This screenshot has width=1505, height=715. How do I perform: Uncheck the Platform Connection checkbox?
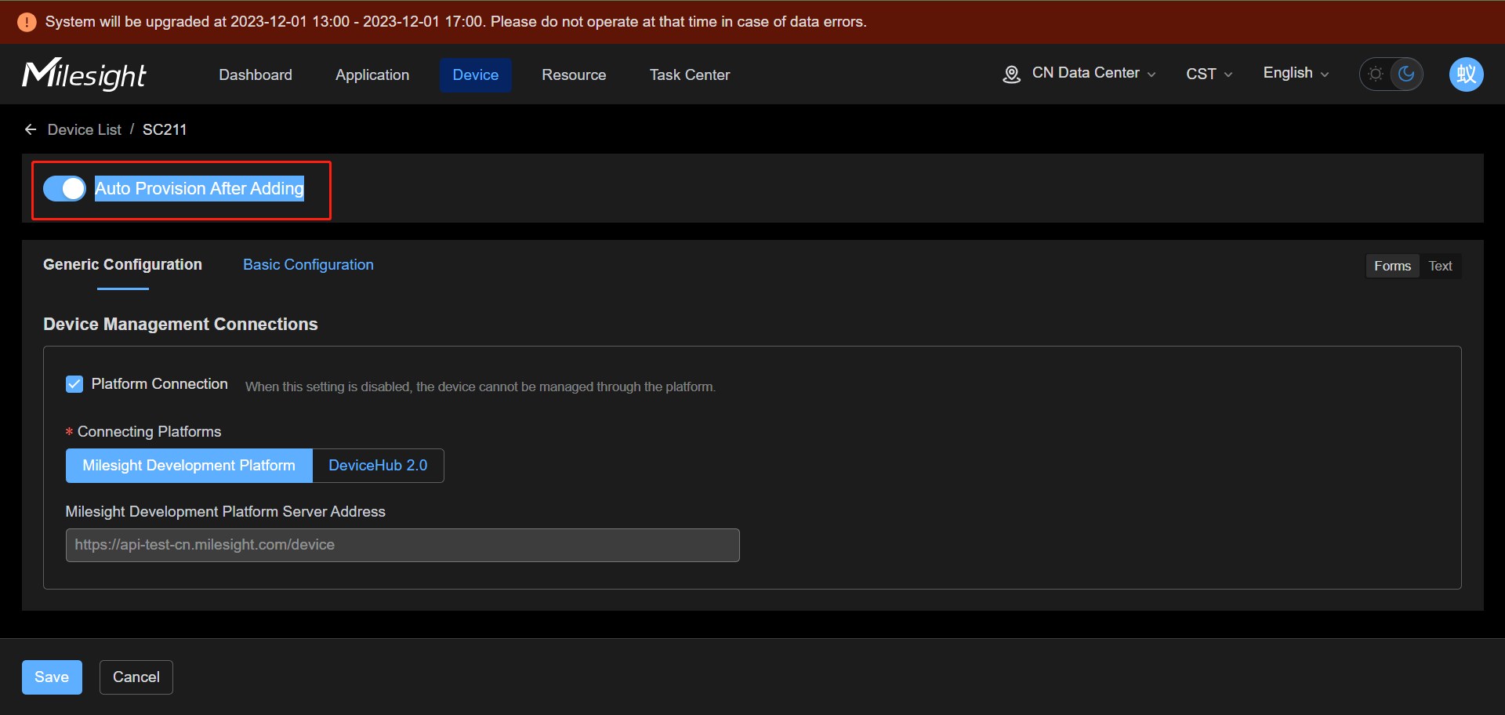pyautogui.click(x=74, y=384)
